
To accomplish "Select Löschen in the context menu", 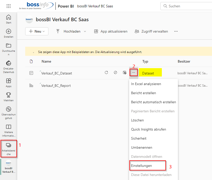I will (x=137, y=120).
